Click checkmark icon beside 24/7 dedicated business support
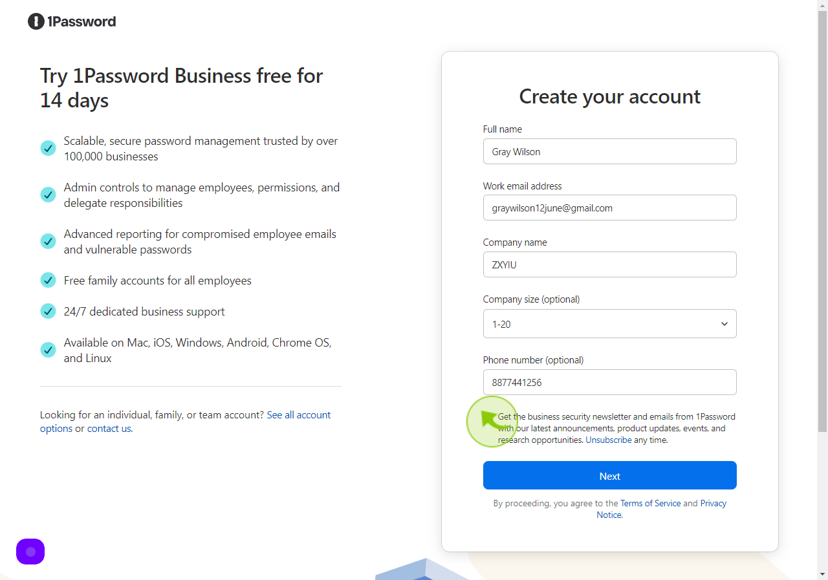The width and height of the screenshot is (828, 580). 49,311
